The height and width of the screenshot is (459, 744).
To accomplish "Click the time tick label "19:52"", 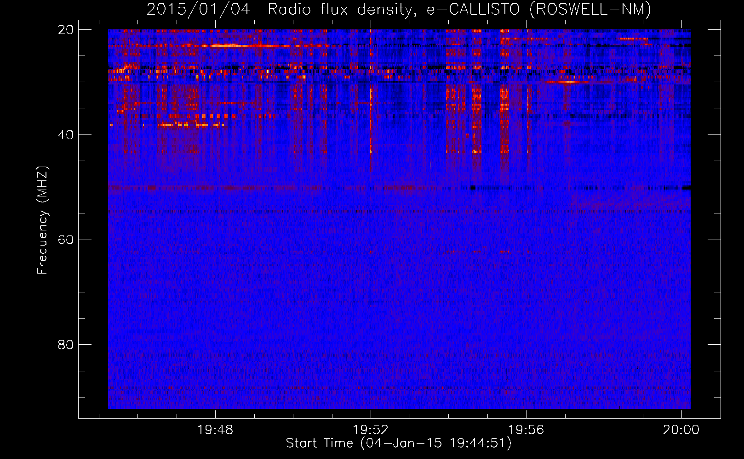I will (x=371, y=430).
